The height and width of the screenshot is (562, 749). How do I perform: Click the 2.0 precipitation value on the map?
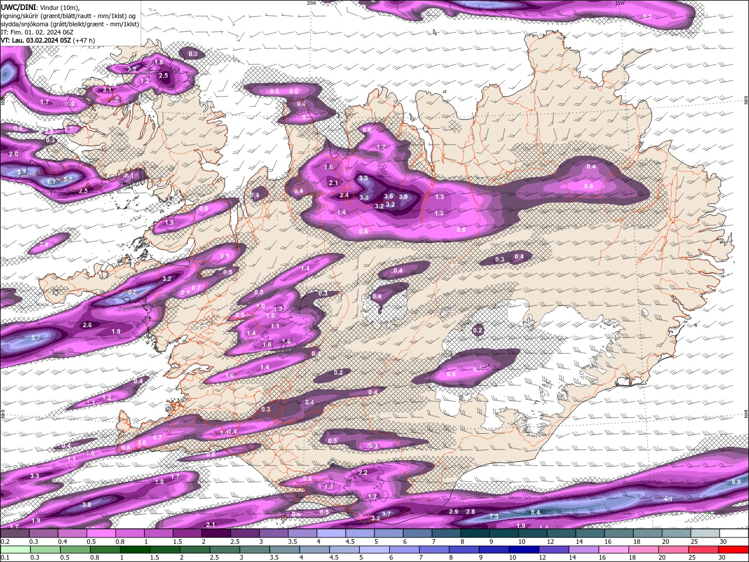(x=13, y=154)
